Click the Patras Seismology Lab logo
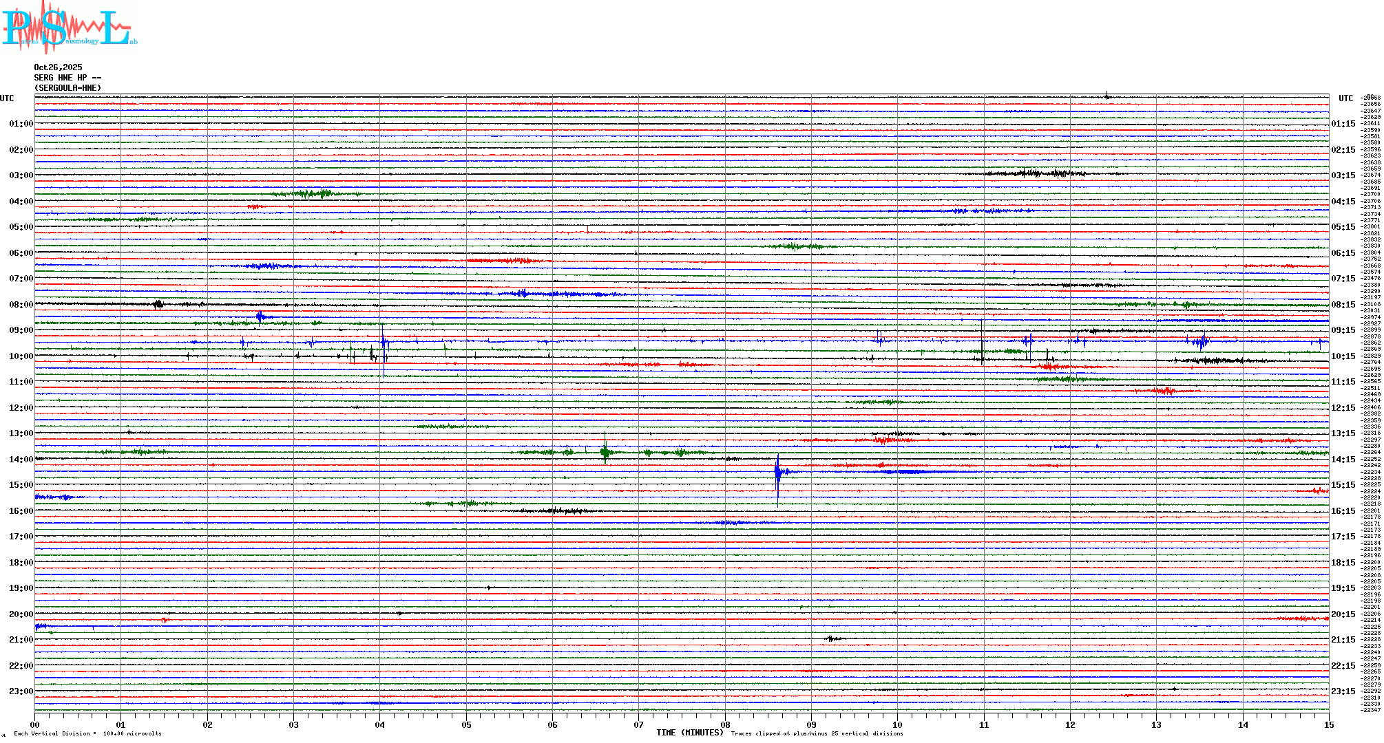Screen dimensions: 1384x743 (69, 28)
